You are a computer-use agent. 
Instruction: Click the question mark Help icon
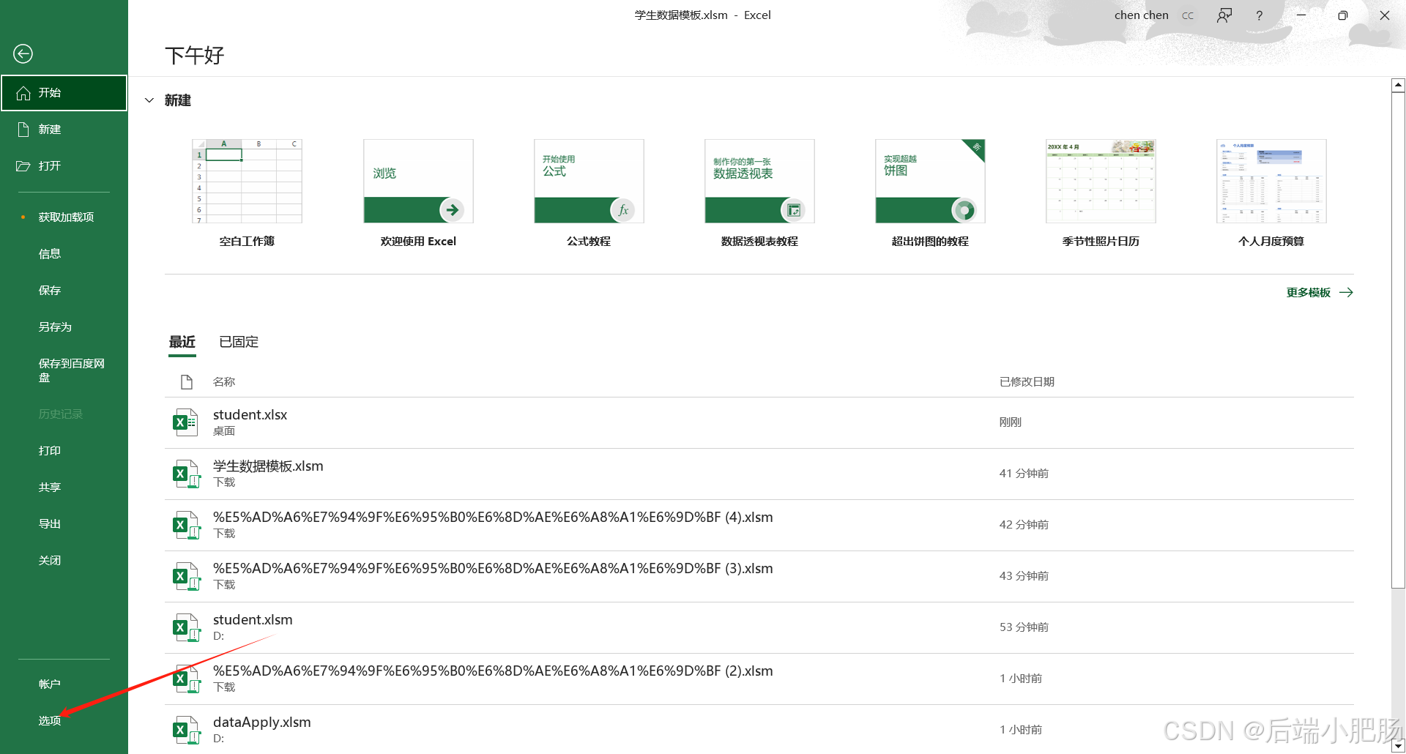1259,15
